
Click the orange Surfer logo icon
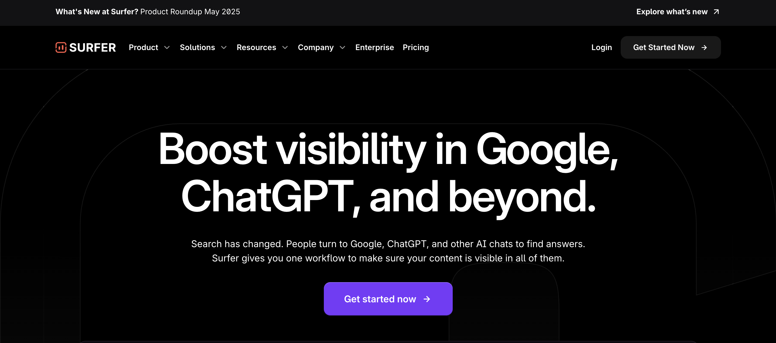coord(61,47)
